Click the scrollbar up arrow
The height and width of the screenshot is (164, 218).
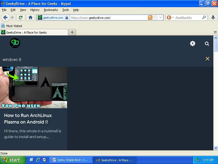coord(216,38)
